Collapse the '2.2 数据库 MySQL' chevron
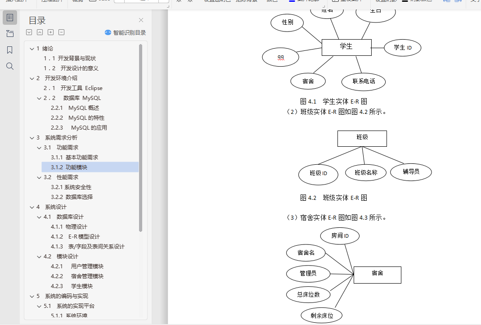 39,98
